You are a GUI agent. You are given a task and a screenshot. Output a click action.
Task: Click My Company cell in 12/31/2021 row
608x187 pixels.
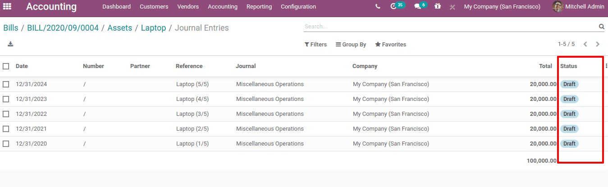(x=391, y=129)
